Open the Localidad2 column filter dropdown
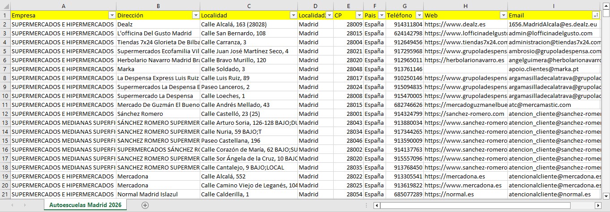 [x=329, y=15]
